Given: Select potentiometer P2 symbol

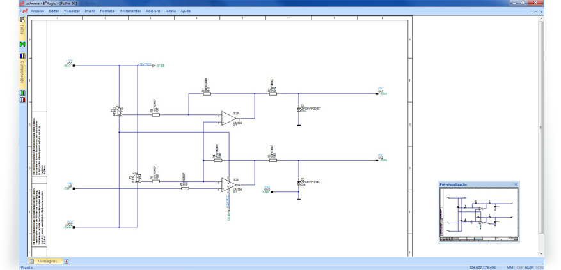Looking at the screenshot, I should (x=138, y=177).
